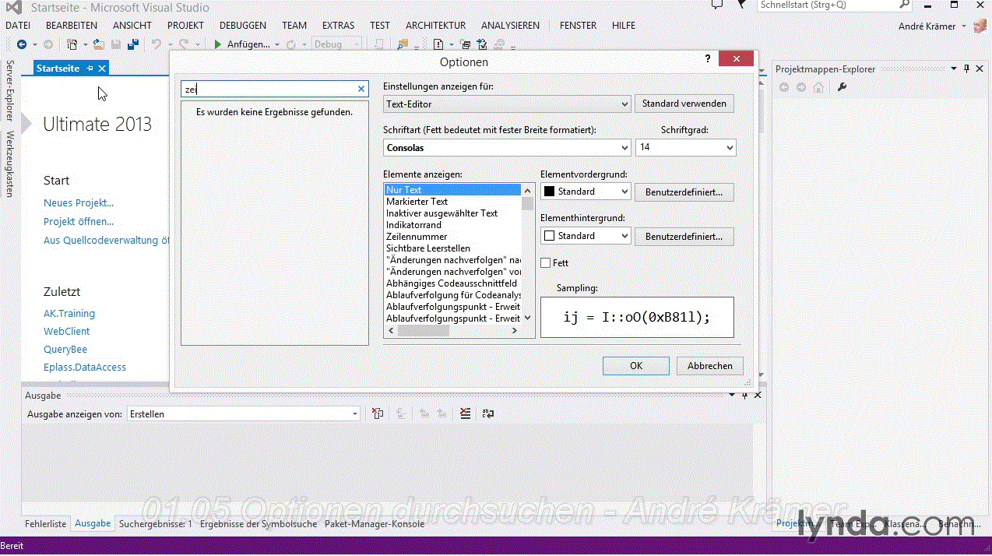Viewport: 992px width, 556px height.
Task: Pin the Ausgabe output panel
Action: (745, 396)
